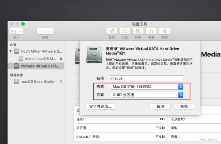221x144 pixels.
Task: Click the 名称 name field containing macos
Action: click(x=147, y=78)
